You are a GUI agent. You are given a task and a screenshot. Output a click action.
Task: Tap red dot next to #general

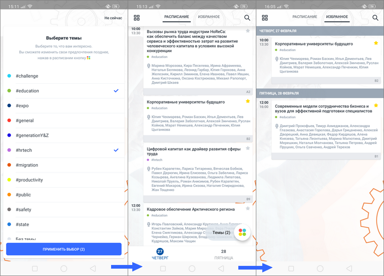[x=9, y=120]
